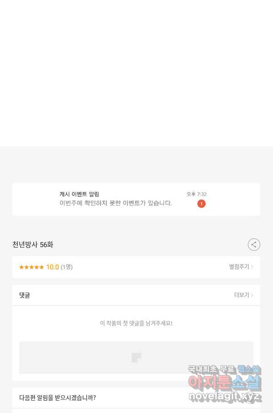Tap the empty comment prompt text
The height and width of the screenshot is (413, 273).
tap(136, 323)
